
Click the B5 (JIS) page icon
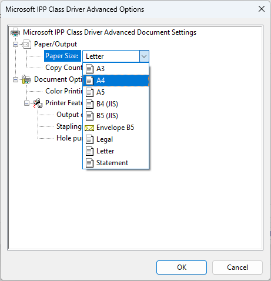pyautogui.click(x=89, y=116)
